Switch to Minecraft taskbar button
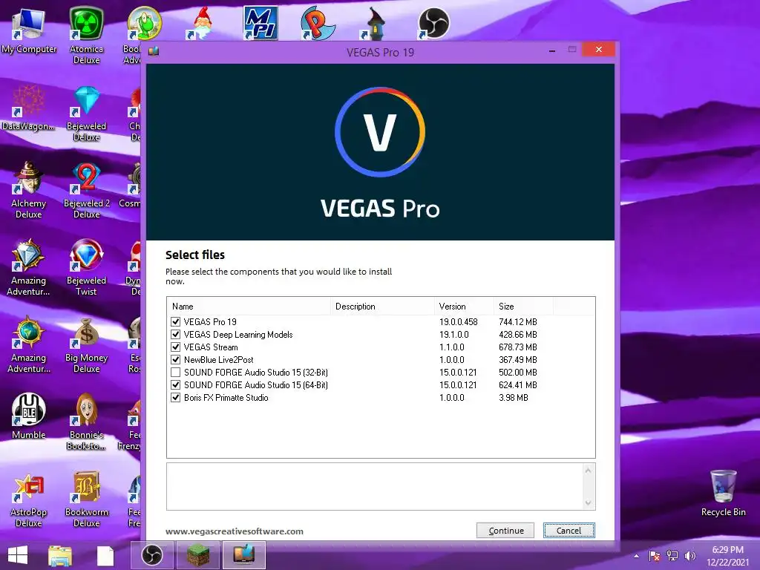760x570 pixels. (x=197, y=555)
